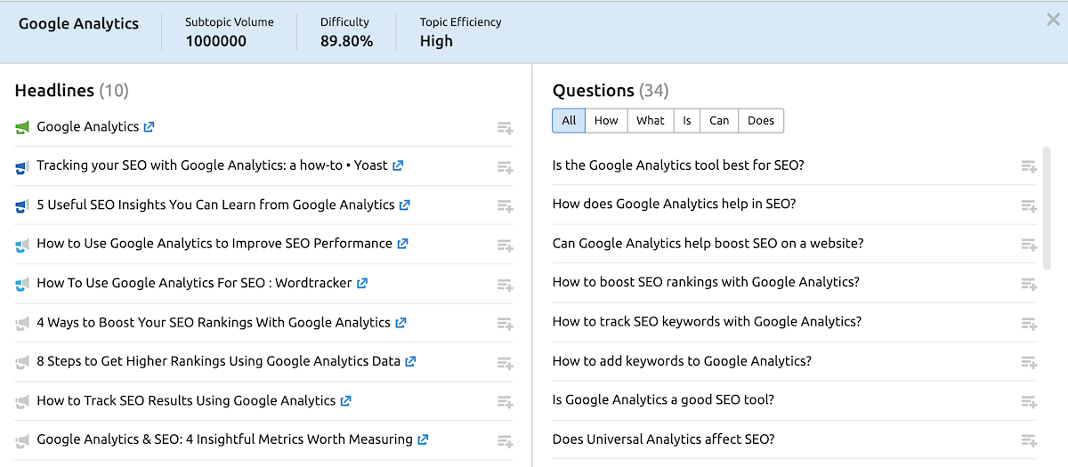The height and width of the screenshot is (467, 1068).
Task: Filter questions by How
Action: [606, 121]
